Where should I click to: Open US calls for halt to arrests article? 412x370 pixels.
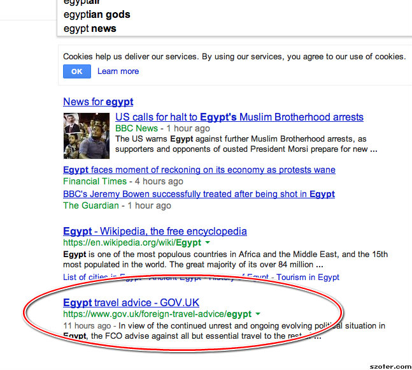[x=239, y=117]
